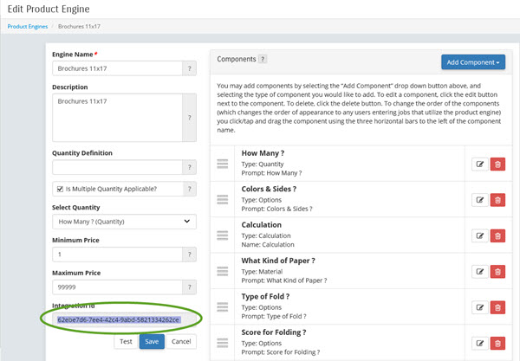
Task: Toggle Is Multiple Quantity Applicable checkbox
Action: tap(60, 189)
